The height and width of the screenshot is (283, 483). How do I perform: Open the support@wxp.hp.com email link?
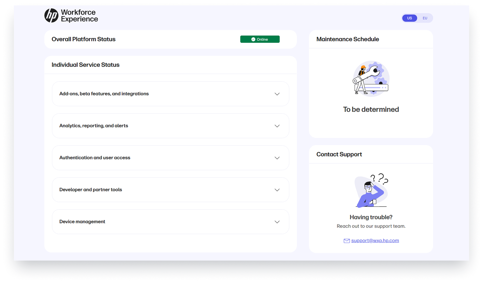(x=375, y=241)
